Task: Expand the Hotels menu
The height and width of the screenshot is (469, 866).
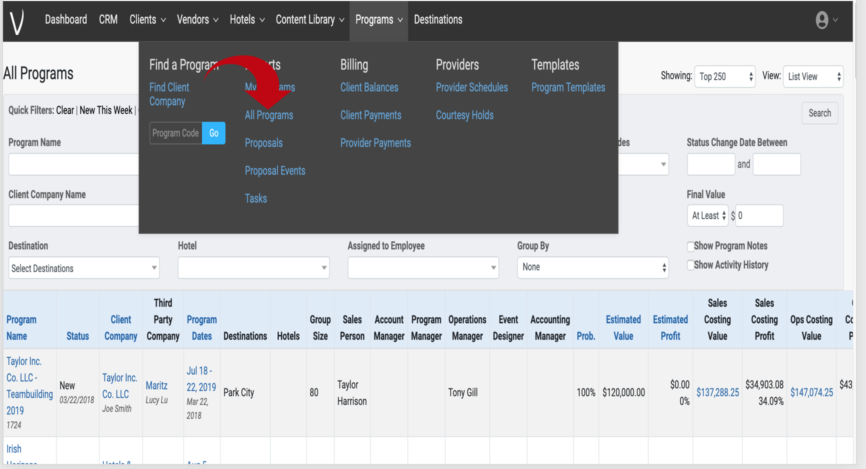Action: coord(247,19)
